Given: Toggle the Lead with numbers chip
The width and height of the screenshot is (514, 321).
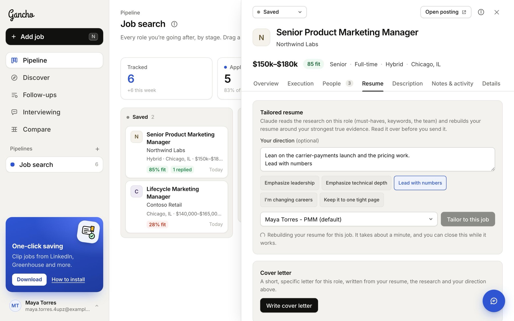Looking at the screenshot, I should click(x=420, y=183).
